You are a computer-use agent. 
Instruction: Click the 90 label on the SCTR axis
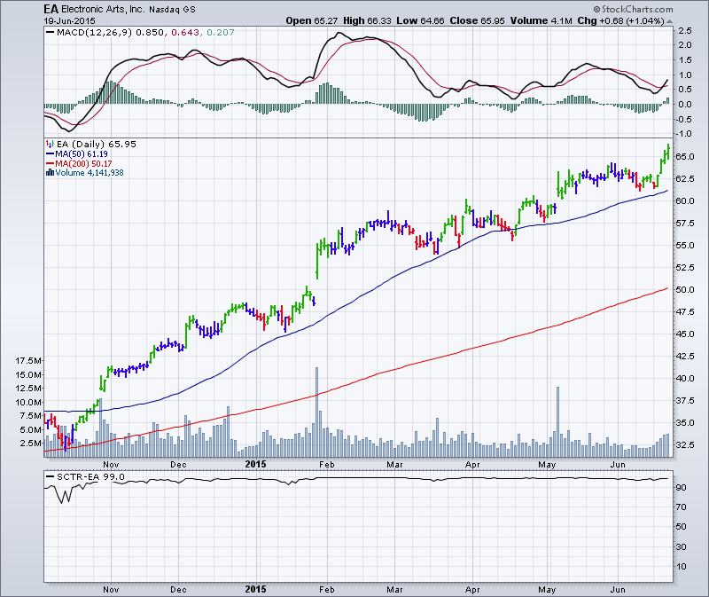click(x=681, y=487)
